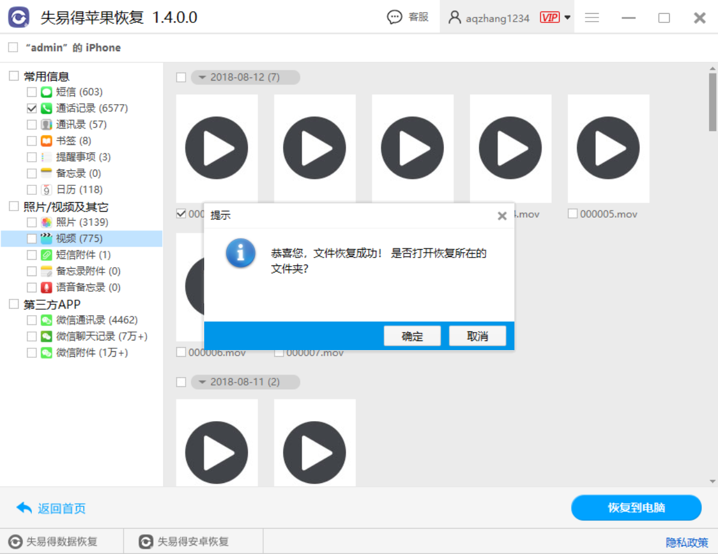Click the app logo icon in title bar
The width and height of the screenshot is (718, 554).
19,17
